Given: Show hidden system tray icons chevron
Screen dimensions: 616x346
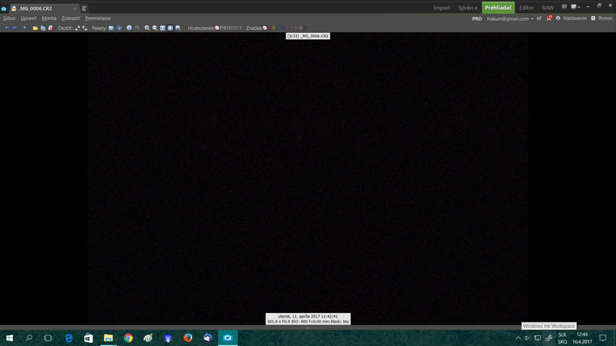Looking at the screenshot, I should [x=518, y=338].
